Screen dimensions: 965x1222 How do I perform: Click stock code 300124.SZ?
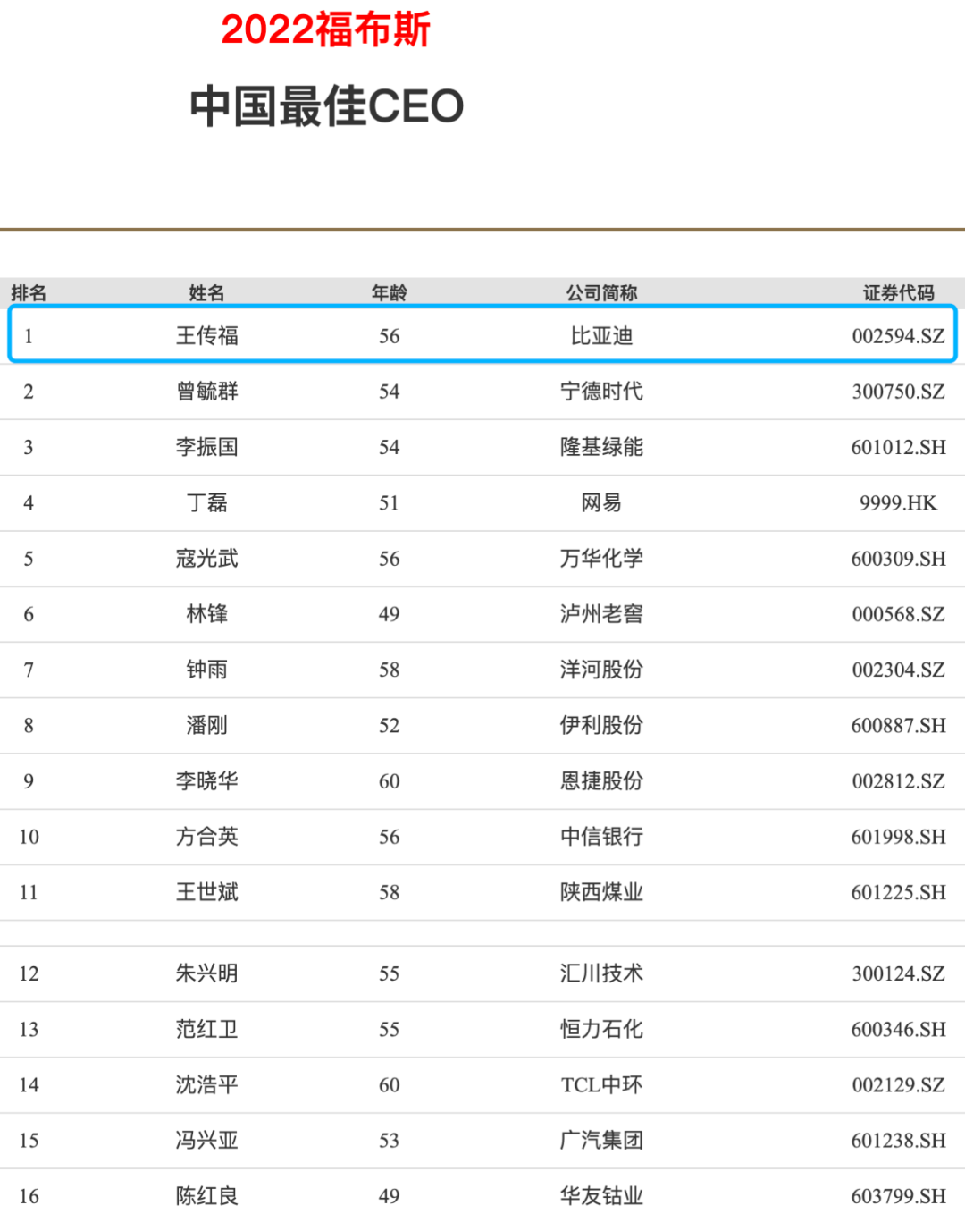898,973
